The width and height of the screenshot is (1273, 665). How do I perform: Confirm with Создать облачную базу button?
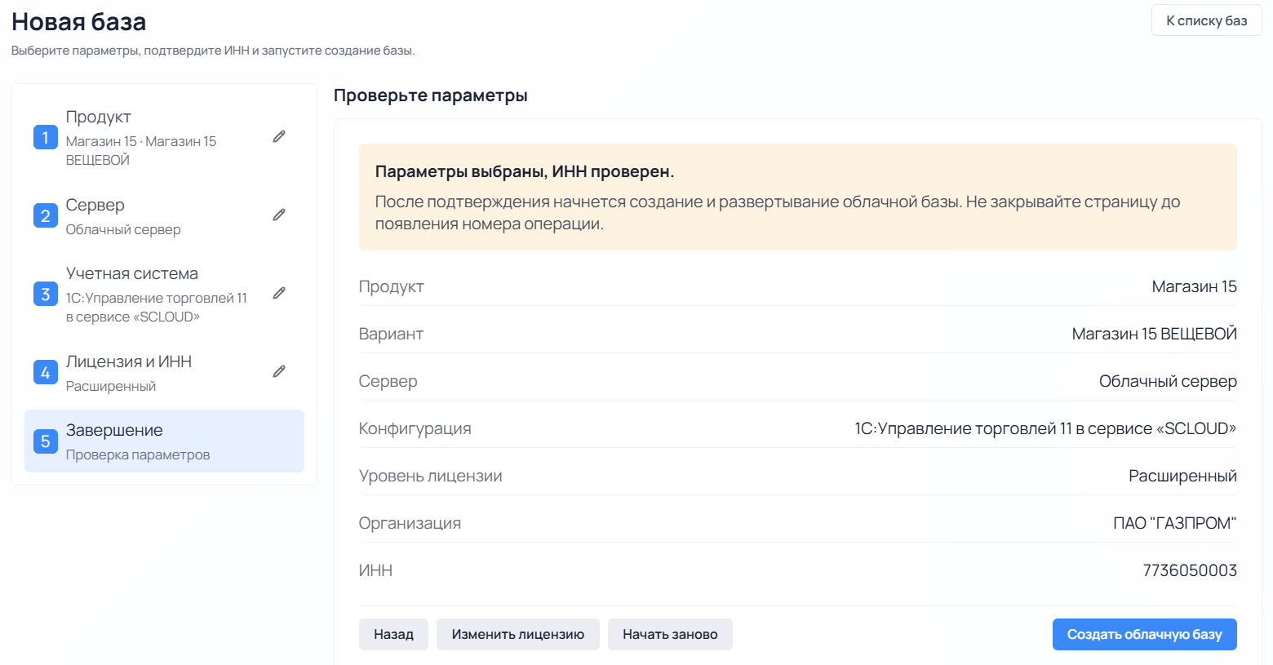point(1144,634)
